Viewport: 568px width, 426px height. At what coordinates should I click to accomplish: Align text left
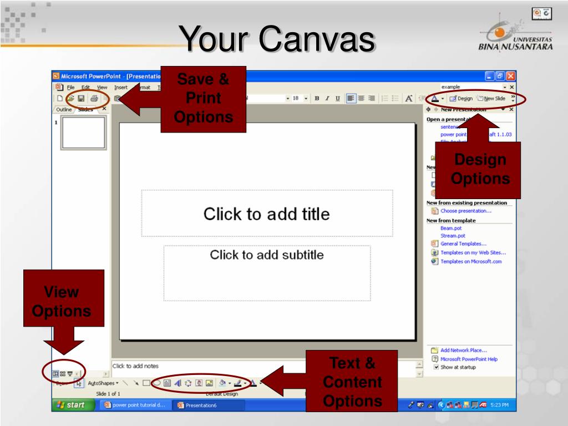point(351,98)
